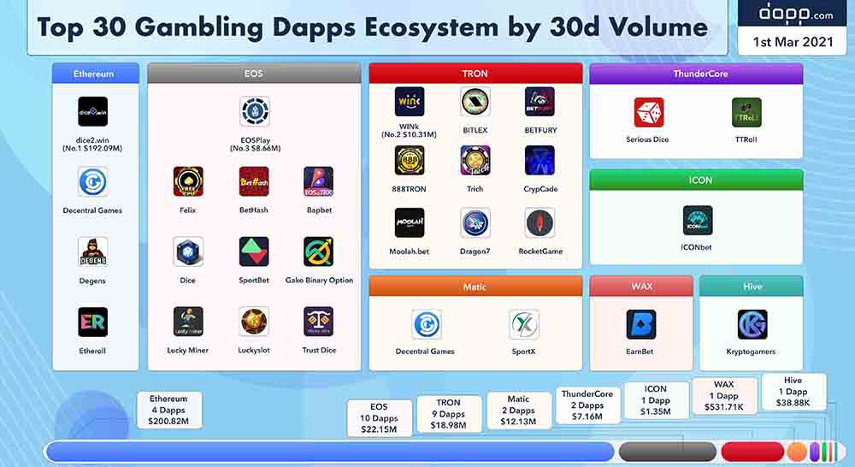Screen dimensions: 855x467
Task: Click the 1st Mar 2021 date label
Action: [793, 42]
